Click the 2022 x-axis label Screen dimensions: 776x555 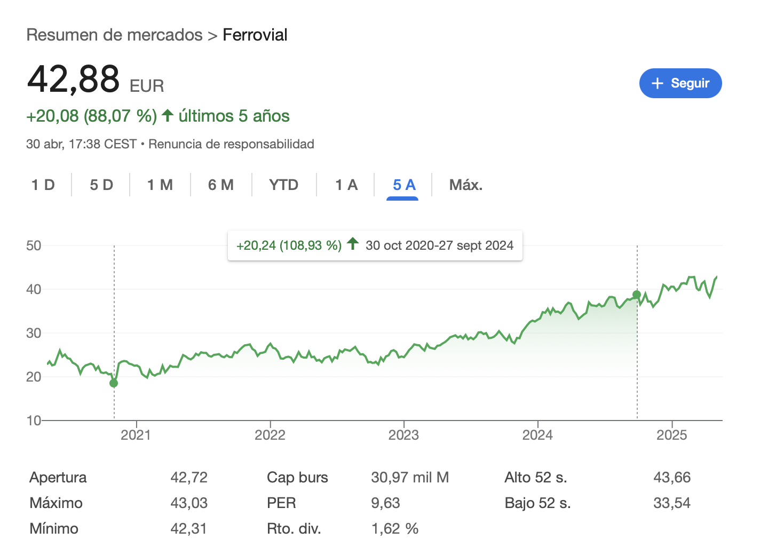point(270,435)
